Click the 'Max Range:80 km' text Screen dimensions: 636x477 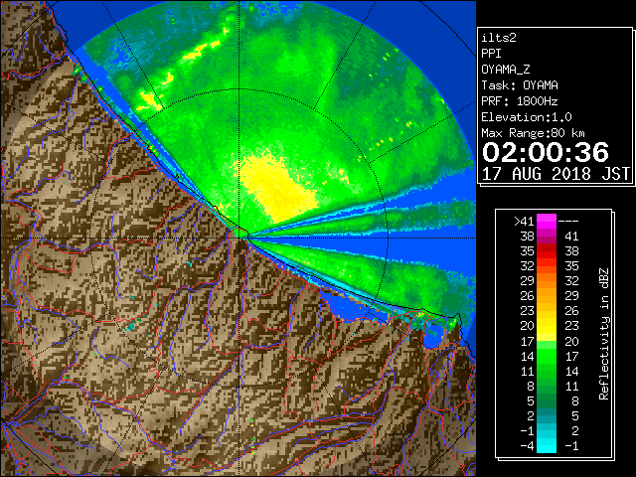tap(533, 133)
